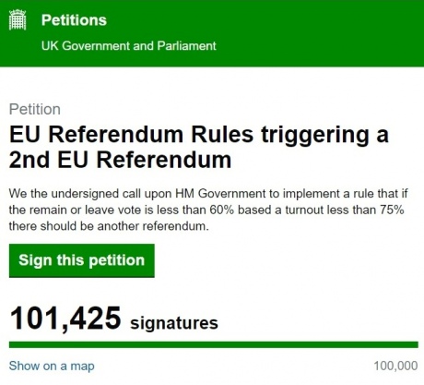This screenshot has width=424, height=385.
Task: Select the 101,425 signature count
Action: (65, 319)
